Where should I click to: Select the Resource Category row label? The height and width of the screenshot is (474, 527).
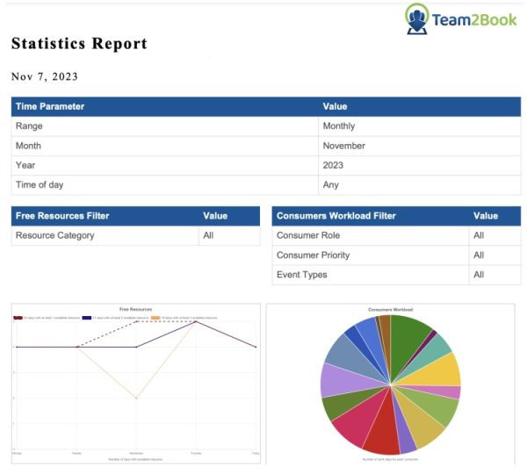coord(54,235)
